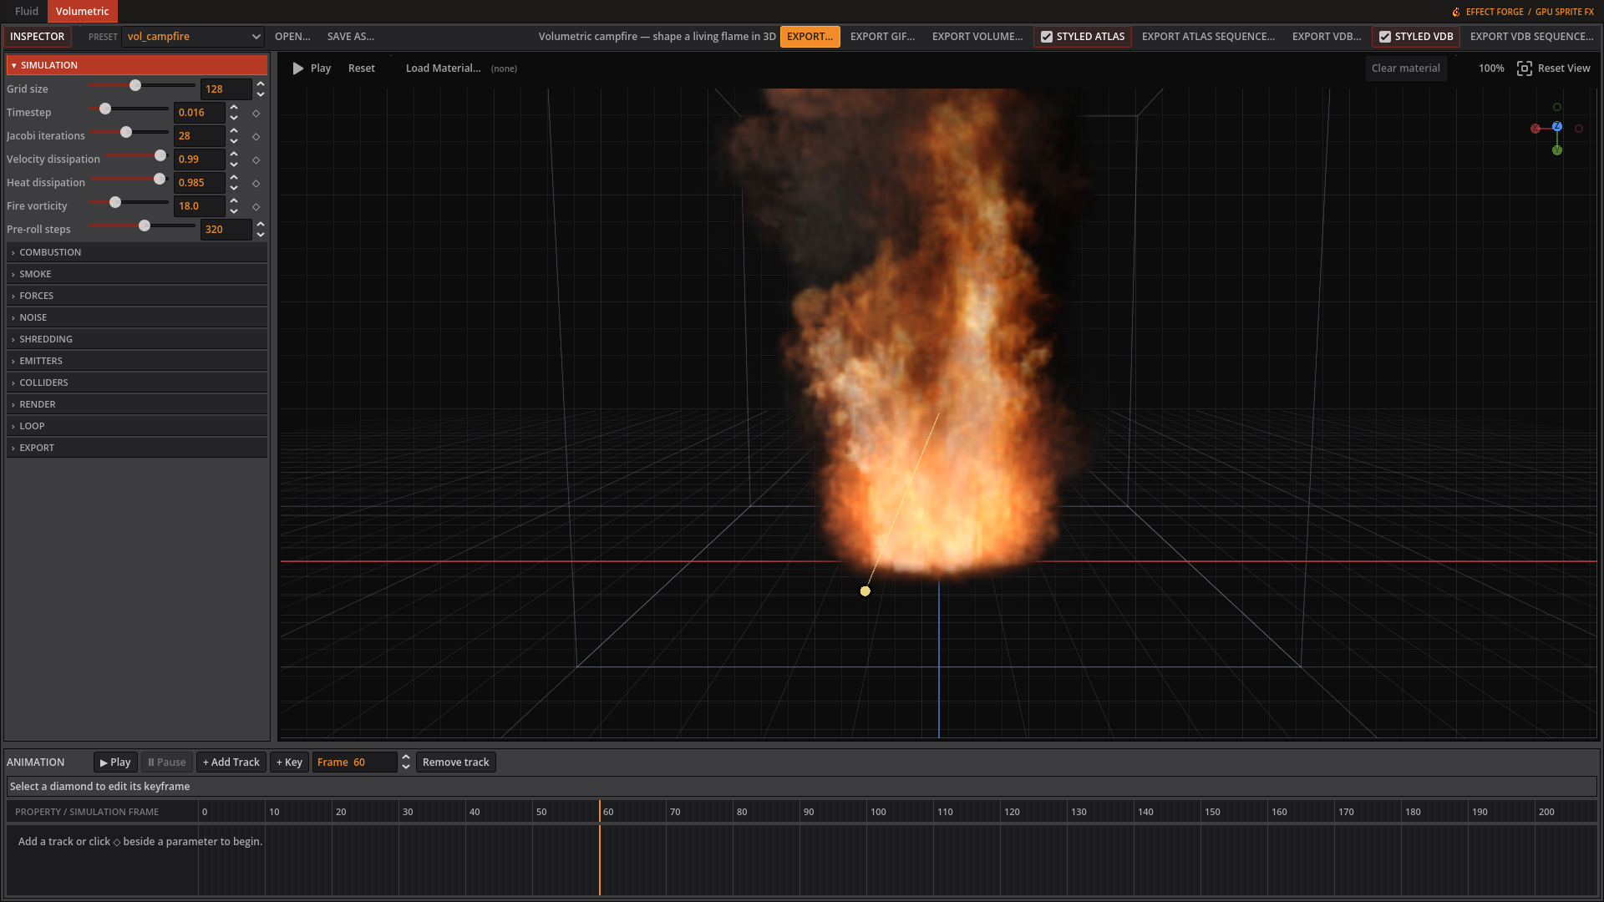Image resolution: width=1604 pixels, height=902 pixels.
Task: Click the yellow light handle below the flame
Action: coord(865,591)
